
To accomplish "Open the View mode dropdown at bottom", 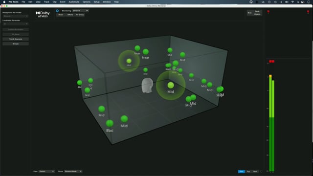I will click(x=46, y=172).
